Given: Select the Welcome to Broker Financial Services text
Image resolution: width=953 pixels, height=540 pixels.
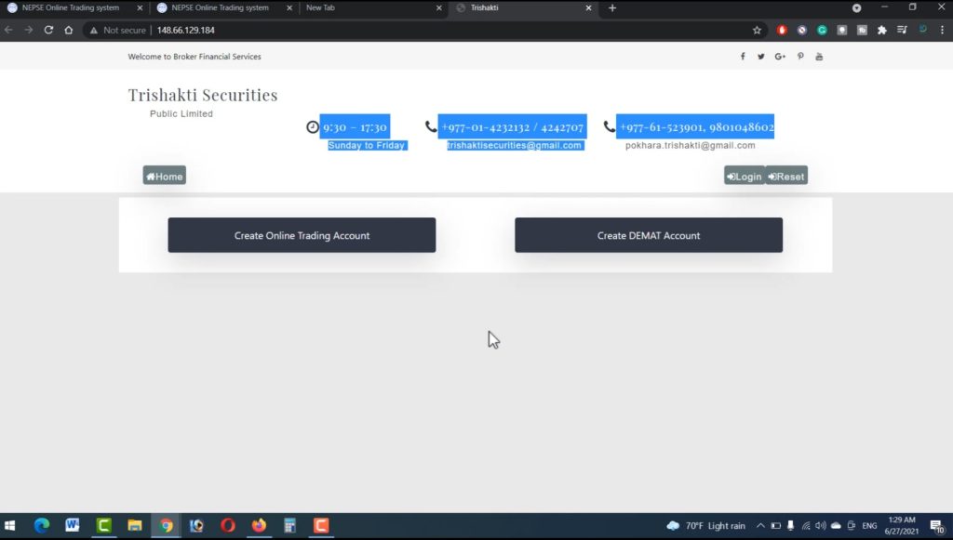Looking at the screenshot, I should coord(195,57).
